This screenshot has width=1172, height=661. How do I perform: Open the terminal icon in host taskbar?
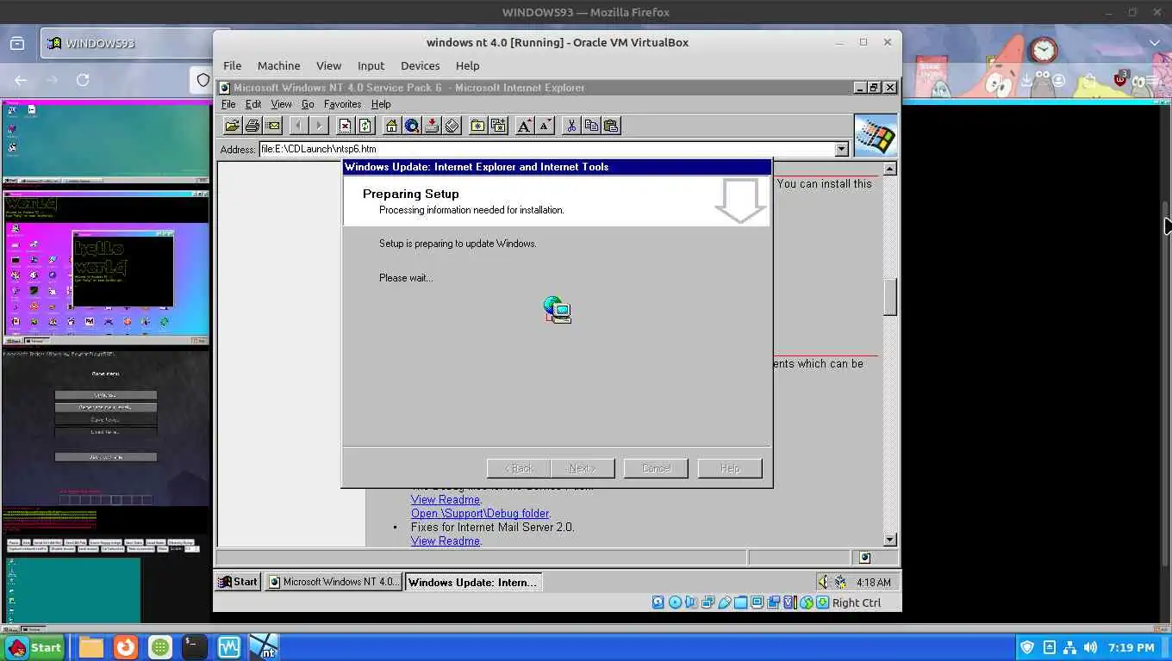[195, 647]
